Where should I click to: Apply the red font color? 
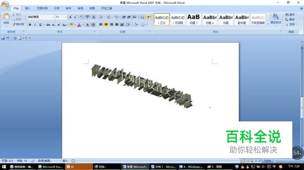coord(79,25)
